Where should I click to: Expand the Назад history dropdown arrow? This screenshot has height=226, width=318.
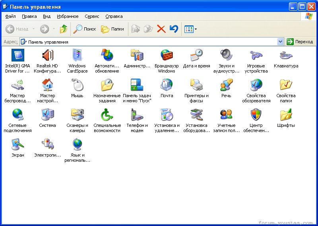pyautogui.click(x=34, y=29)
